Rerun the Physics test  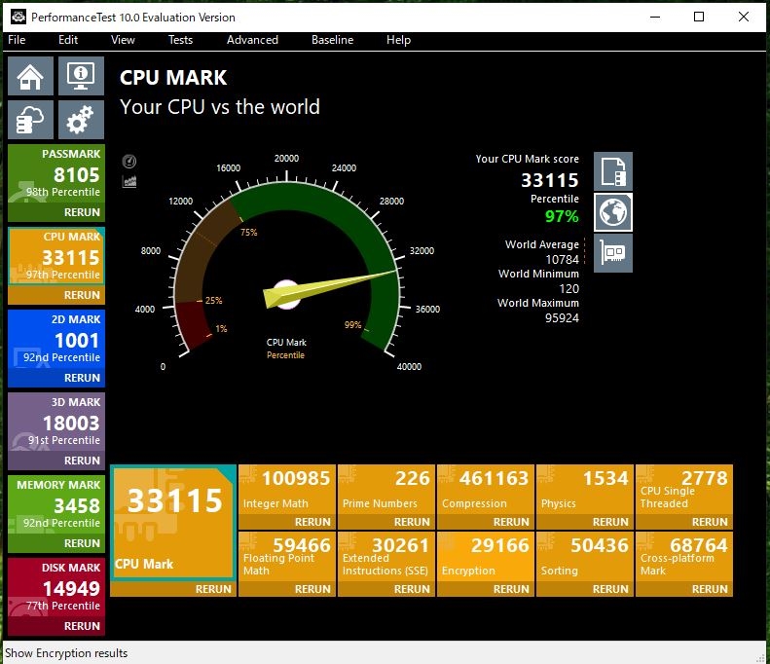click(585, 522)
